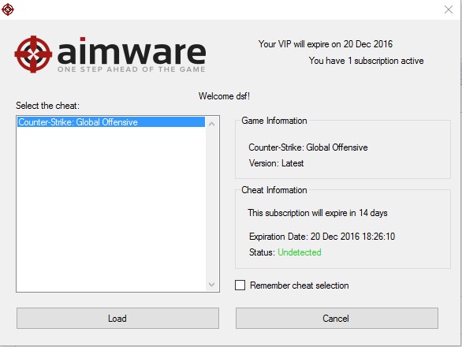Click the red aimware crosshair logo
462x347 pixels.
tap(33, 54)
